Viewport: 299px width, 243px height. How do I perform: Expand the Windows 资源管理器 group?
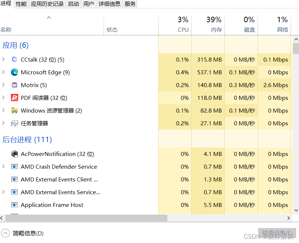(3, 110)
